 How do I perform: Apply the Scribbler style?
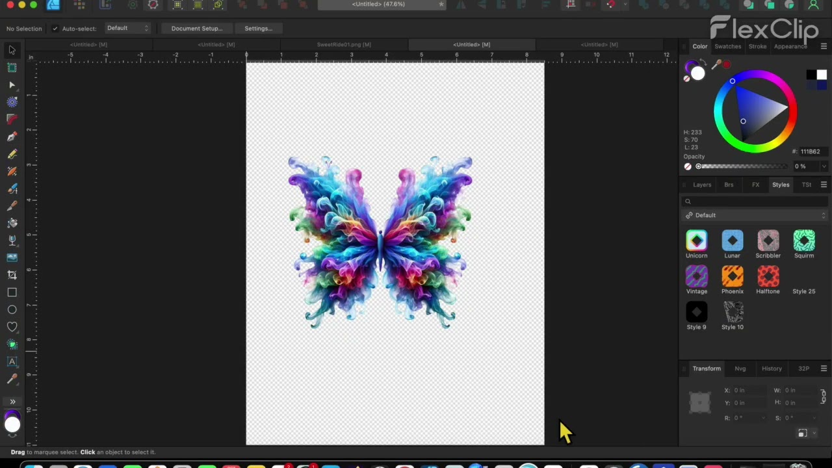(x=768, y=240)
